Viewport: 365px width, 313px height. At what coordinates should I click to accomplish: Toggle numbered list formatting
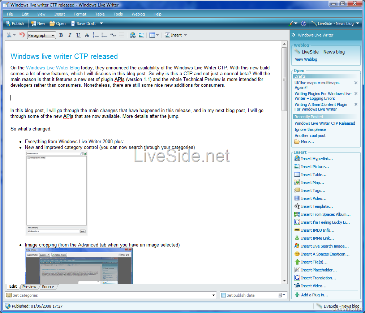click(x=96, y=35)
